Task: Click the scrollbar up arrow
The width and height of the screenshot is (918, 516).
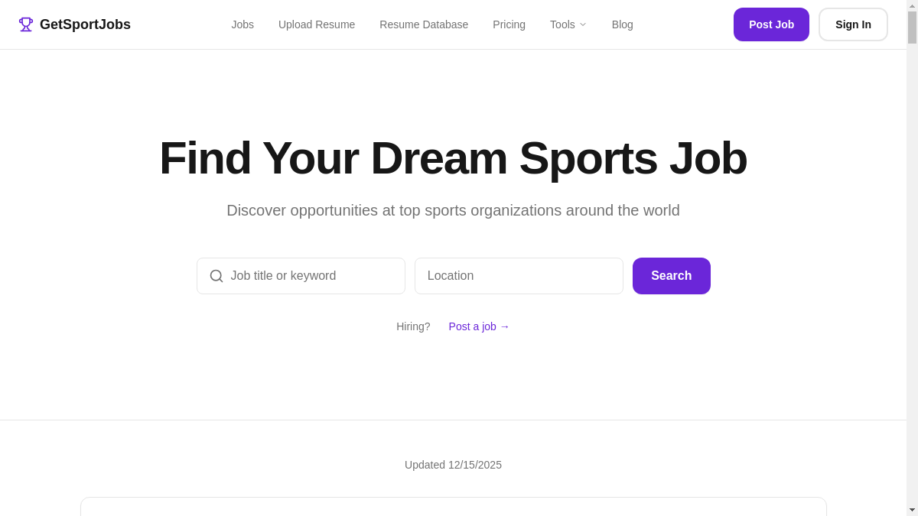Action: pyautogui.click(x=912, y=5)
